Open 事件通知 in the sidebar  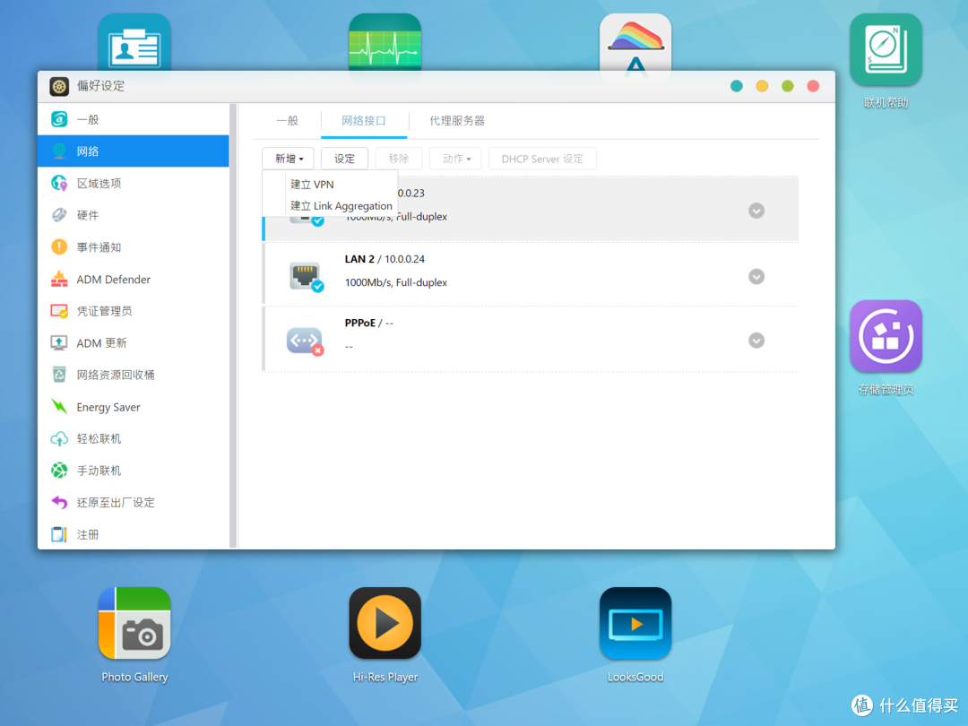134,247
